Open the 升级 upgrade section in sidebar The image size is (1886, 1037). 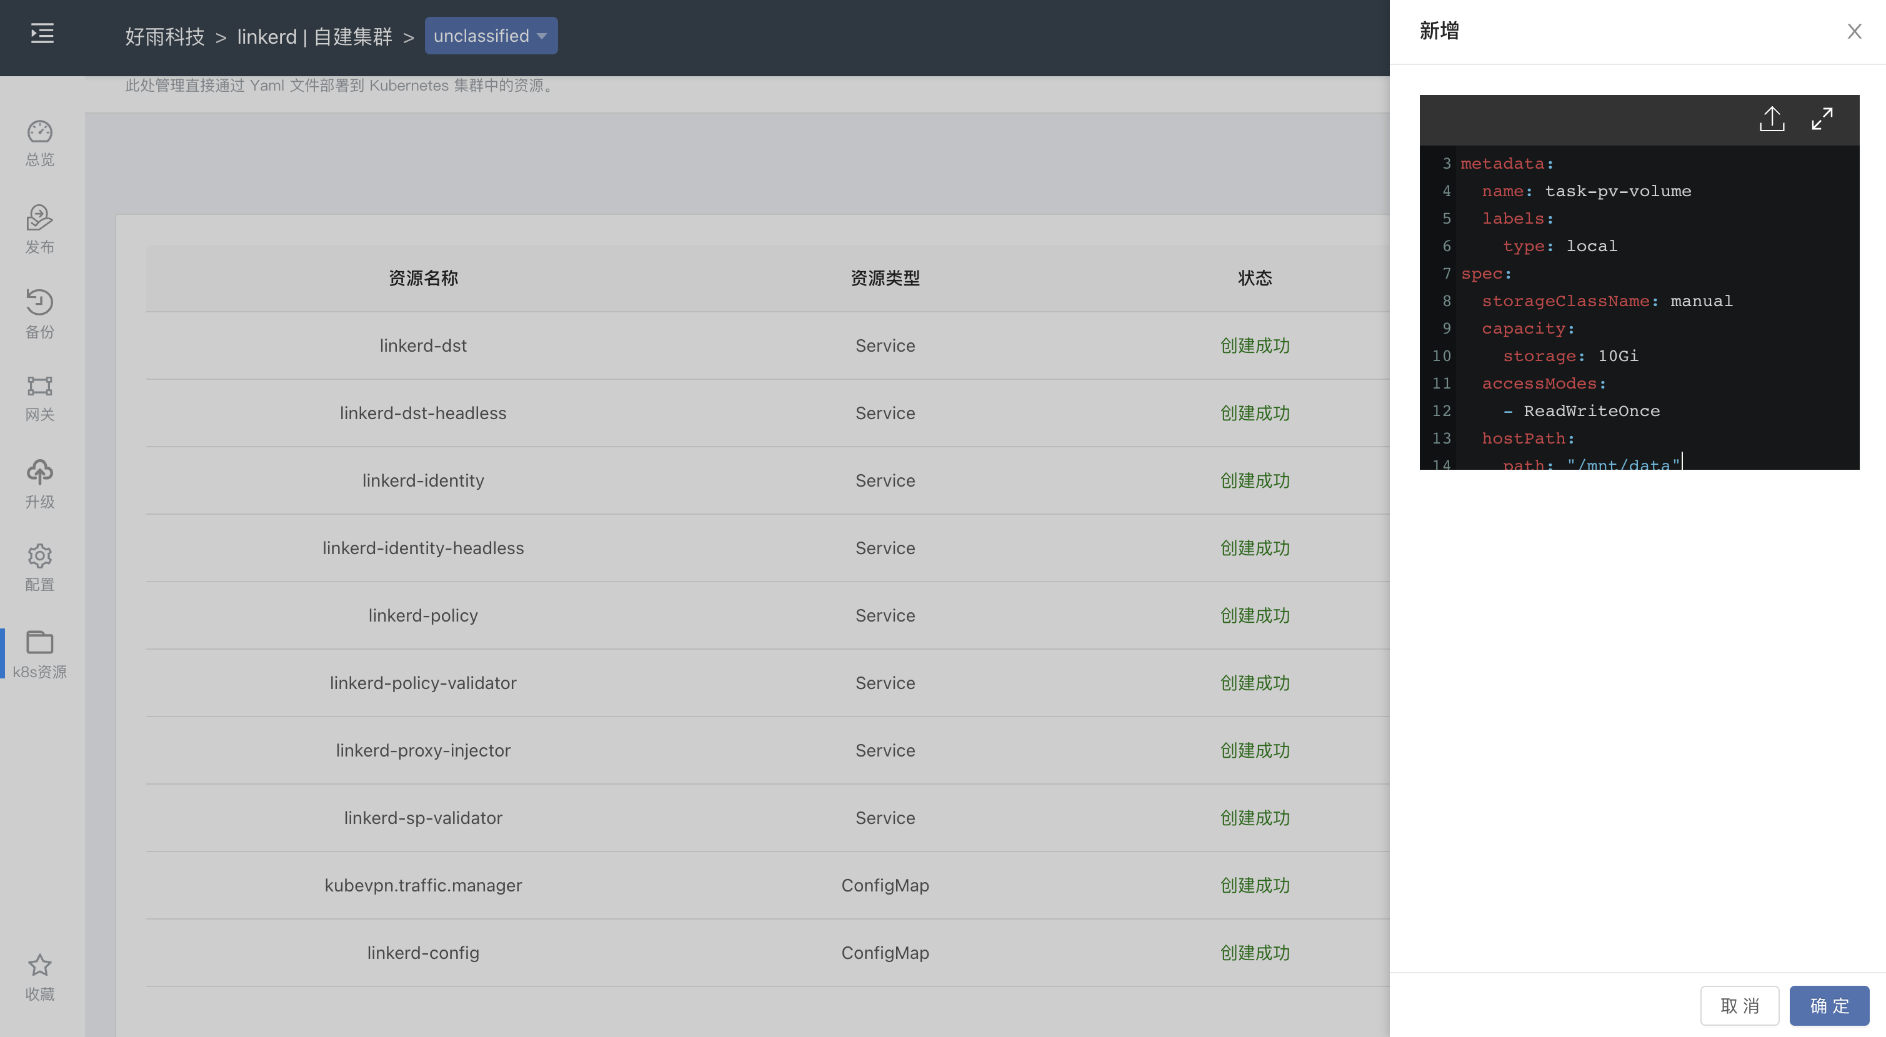point(39,483)
